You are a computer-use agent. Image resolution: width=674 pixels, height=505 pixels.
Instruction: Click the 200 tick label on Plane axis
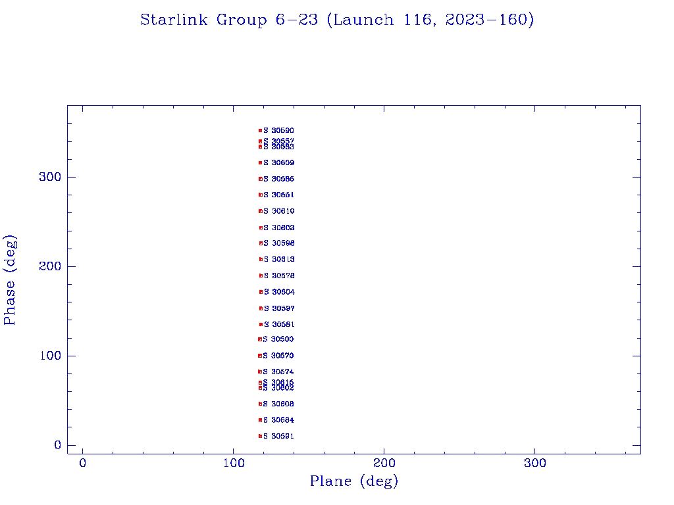384,463
